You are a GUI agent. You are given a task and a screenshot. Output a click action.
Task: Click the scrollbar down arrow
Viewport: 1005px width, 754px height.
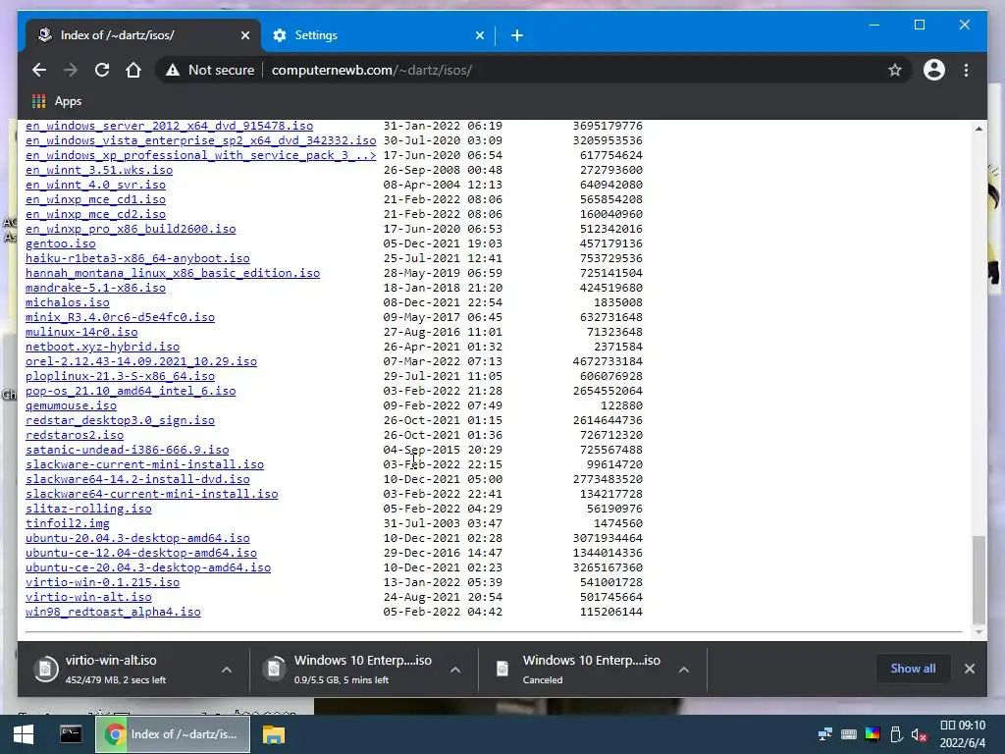pos(979,632)
